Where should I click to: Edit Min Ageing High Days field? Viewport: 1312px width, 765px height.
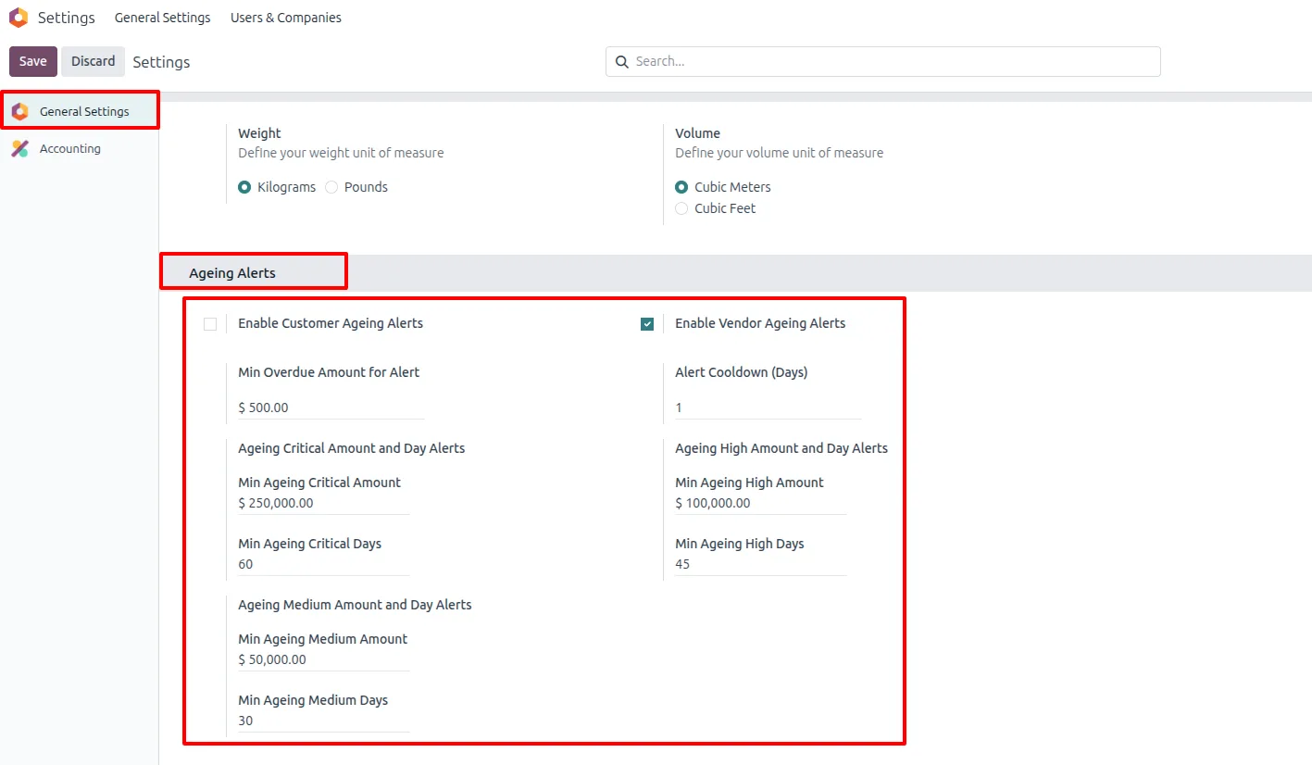point(760,565)
